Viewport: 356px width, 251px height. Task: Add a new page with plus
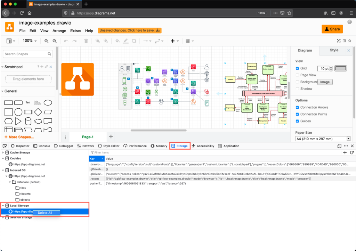pos(111,136)
